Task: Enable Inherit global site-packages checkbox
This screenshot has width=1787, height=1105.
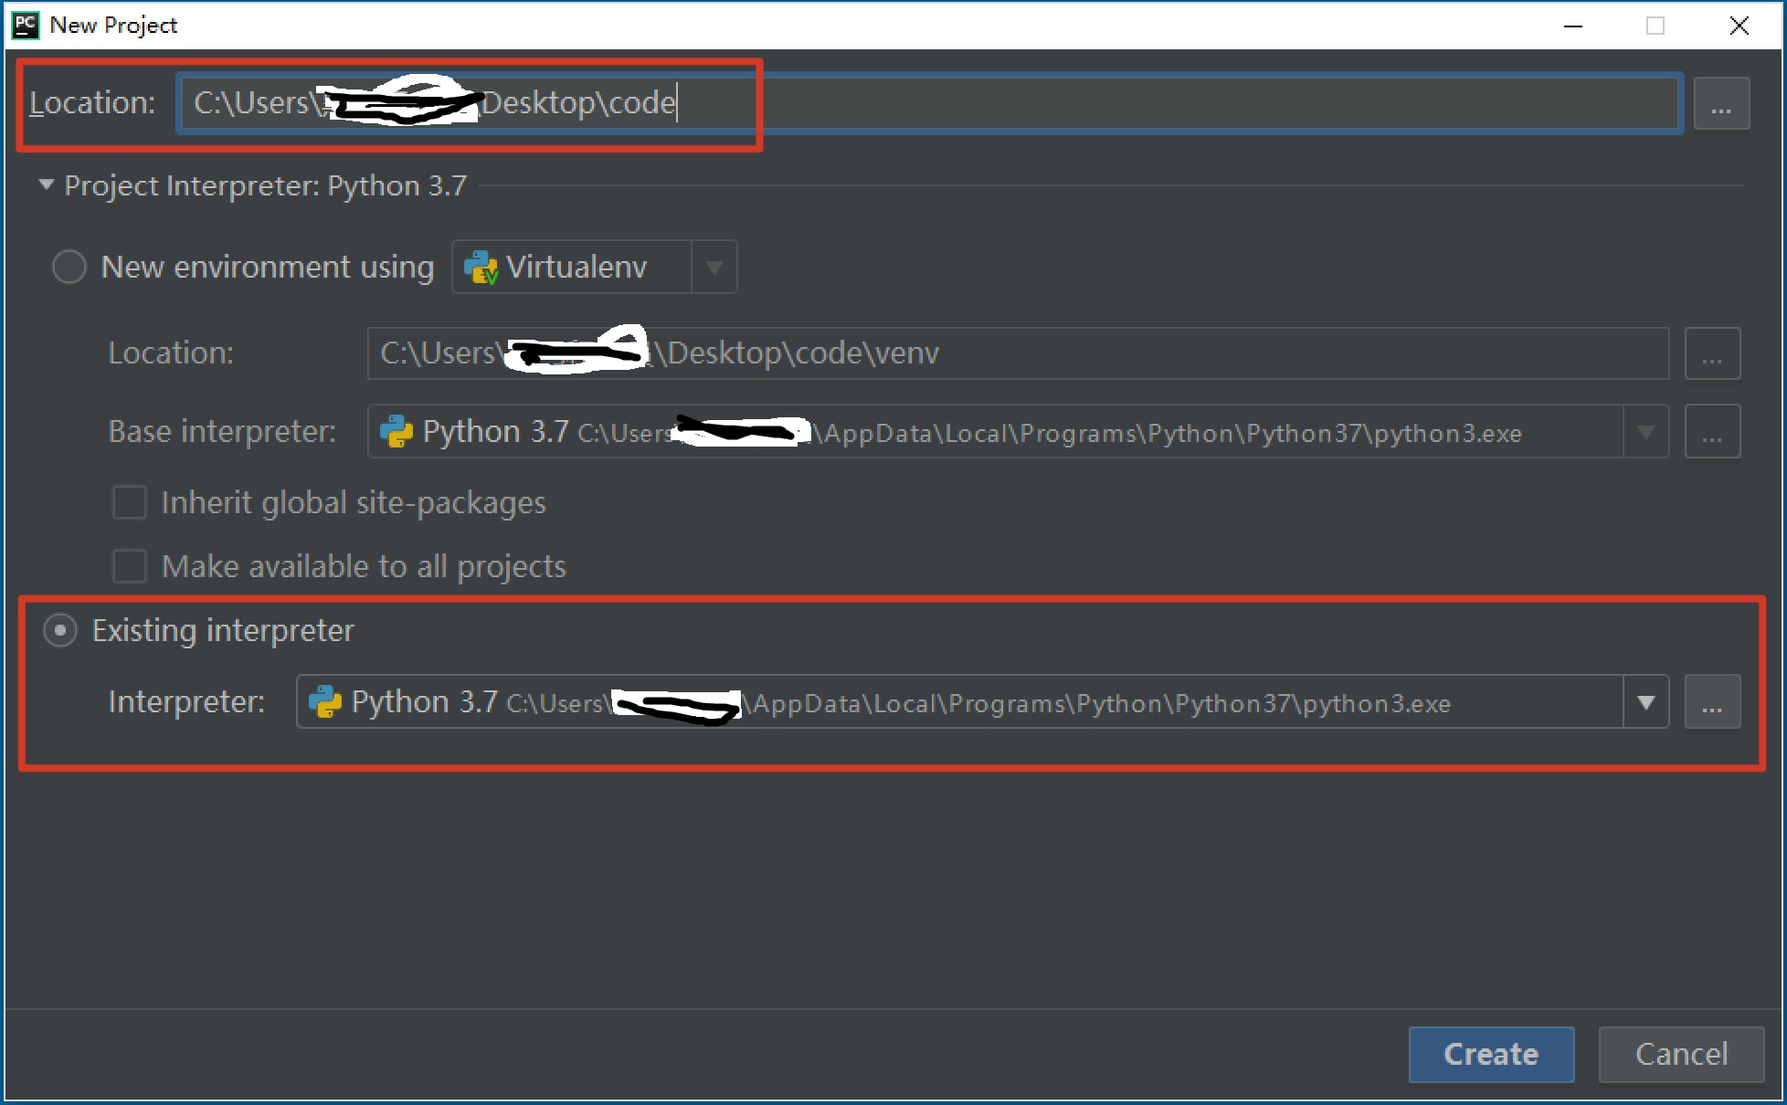Action: 130,502
